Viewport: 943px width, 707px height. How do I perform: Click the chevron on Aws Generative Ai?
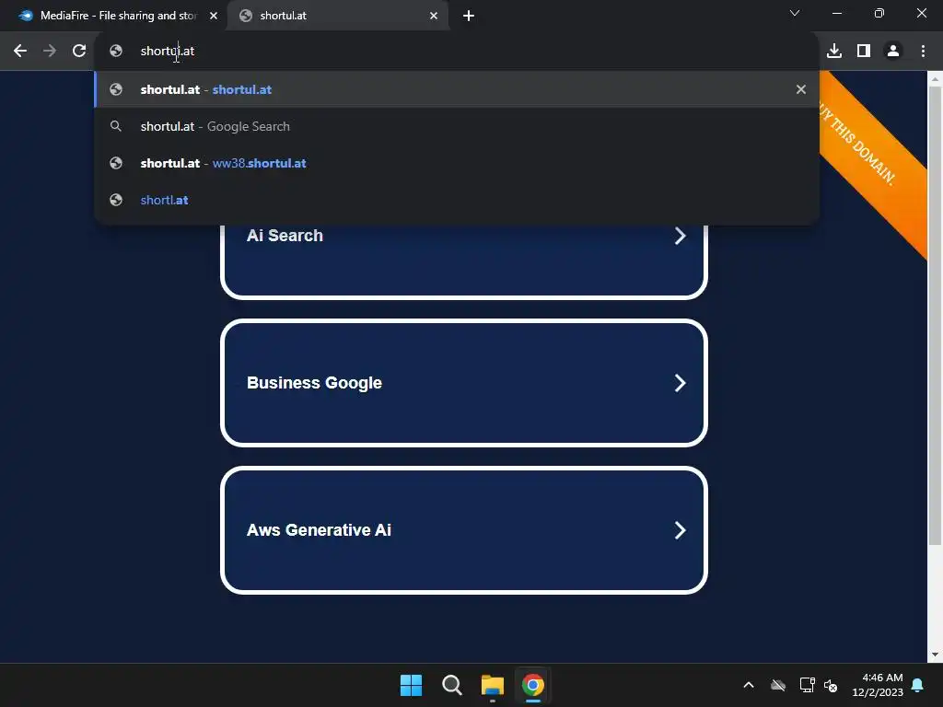[x=681, y=530]
